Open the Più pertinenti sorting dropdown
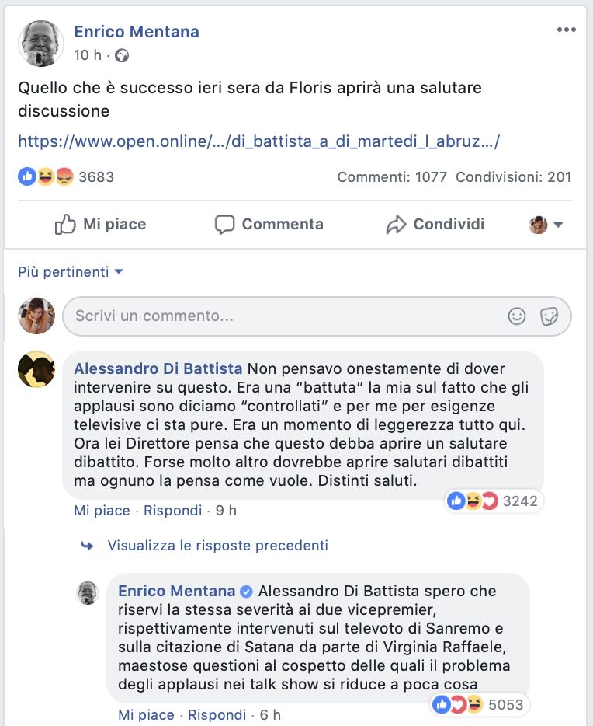 [x=71, y=271]
